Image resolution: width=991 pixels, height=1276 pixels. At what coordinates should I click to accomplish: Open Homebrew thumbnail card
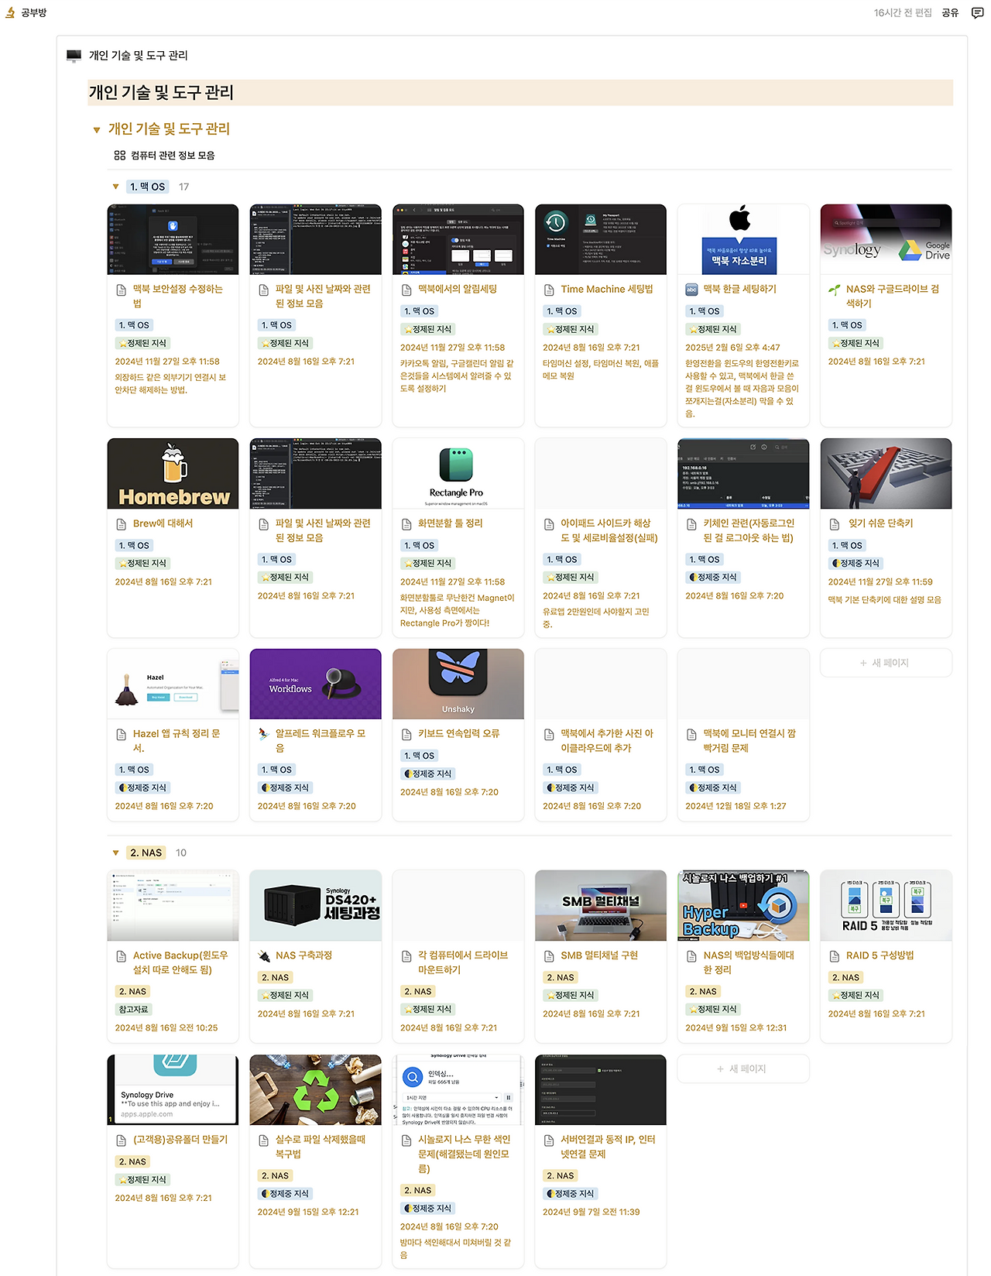coord(173,473)
